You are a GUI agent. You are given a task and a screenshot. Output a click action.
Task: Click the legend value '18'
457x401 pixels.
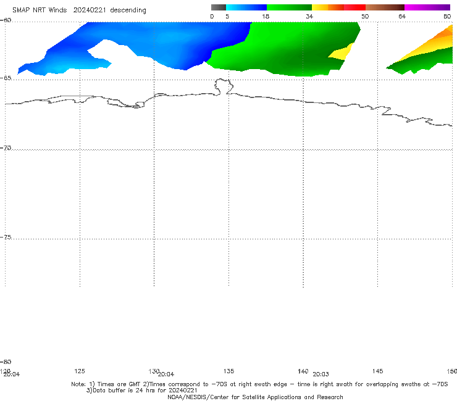click(x=266, y=16)
